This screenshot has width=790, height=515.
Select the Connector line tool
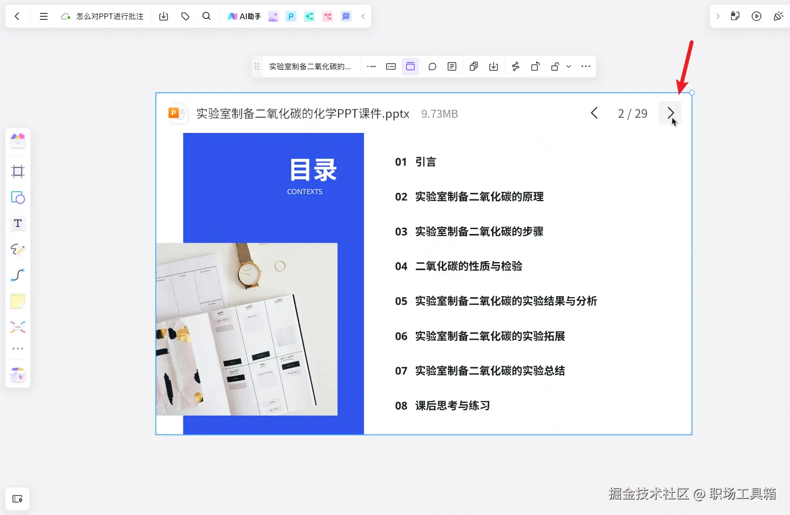click(18, 275)
